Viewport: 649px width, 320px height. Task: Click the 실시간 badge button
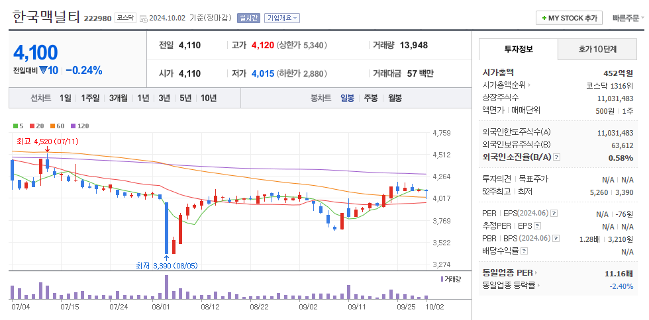(x=248, y=19)
